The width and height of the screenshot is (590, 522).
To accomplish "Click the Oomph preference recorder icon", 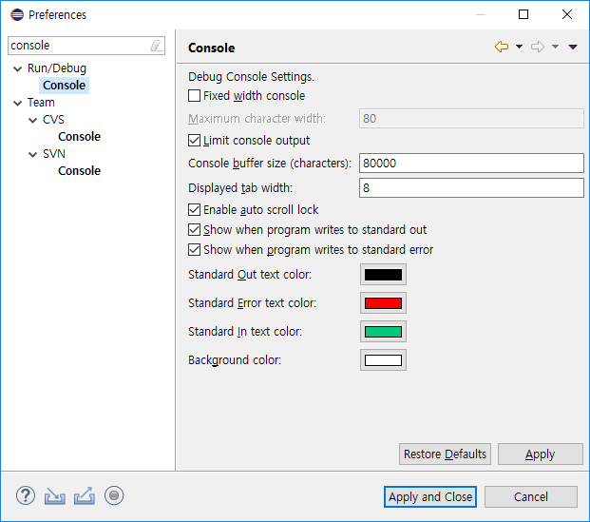I will click(x=114, y=495).
